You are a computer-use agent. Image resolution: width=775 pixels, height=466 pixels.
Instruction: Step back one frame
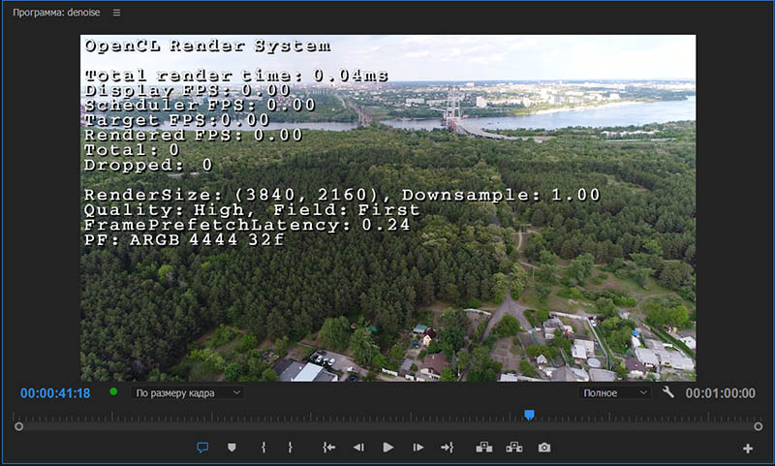(358, 448)
